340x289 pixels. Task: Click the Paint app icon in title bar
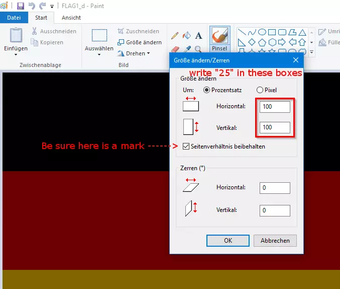pos(4,6)
